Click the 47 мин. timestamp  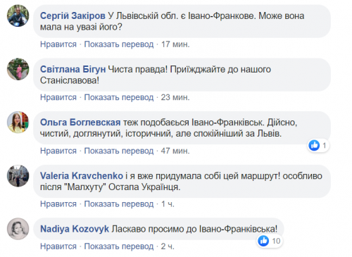click(175, 151)
